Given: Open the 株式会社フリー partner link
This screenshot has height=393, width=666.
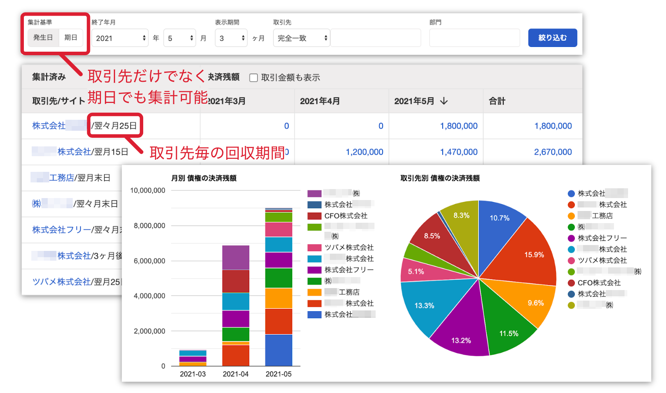Looking at the screenshot, I should pos(61,230).
